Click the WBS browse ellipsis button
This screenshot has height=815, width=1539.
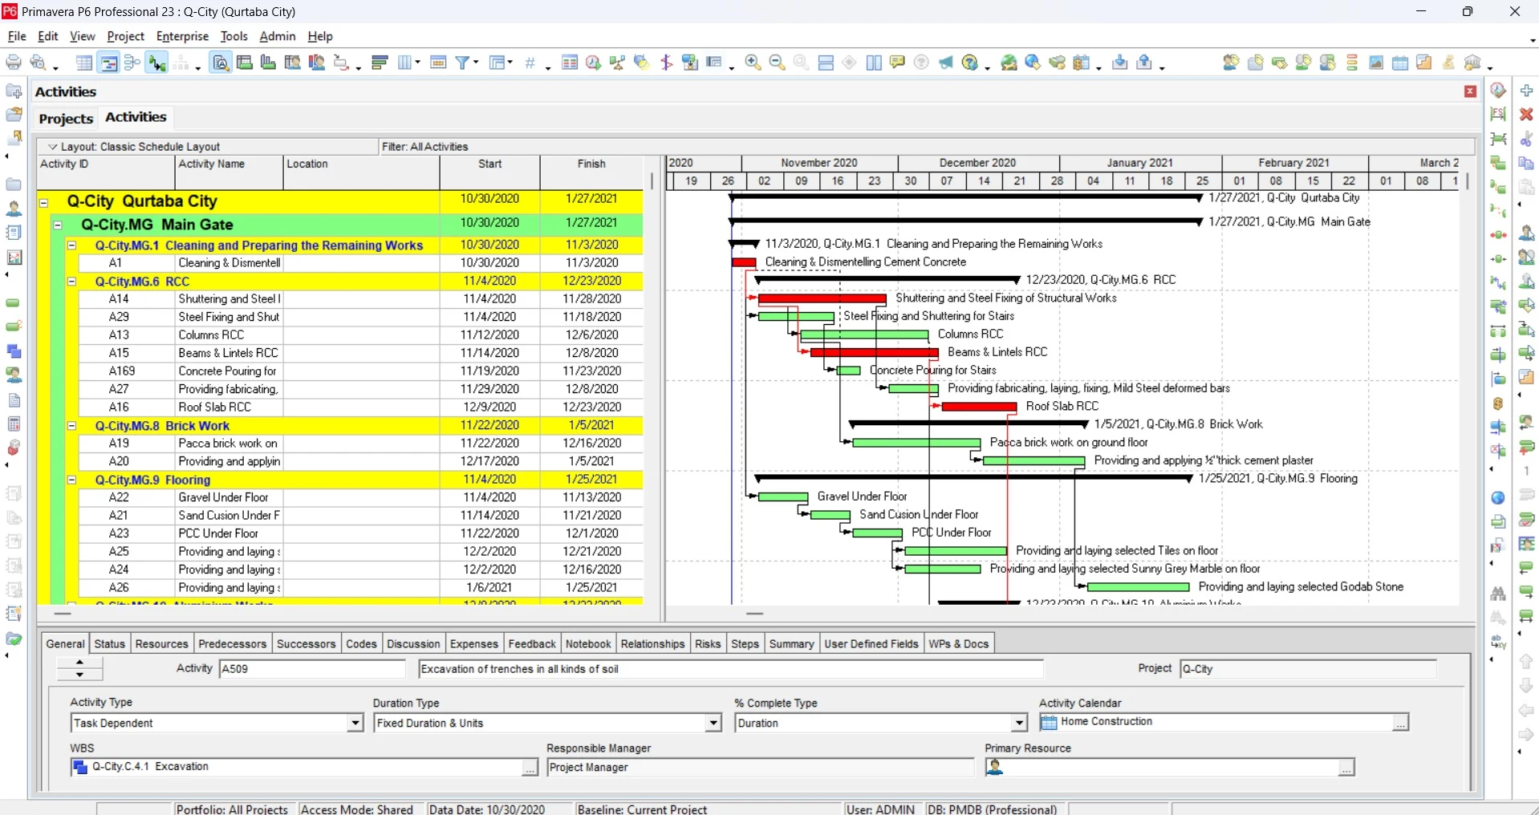coord(530,768)
